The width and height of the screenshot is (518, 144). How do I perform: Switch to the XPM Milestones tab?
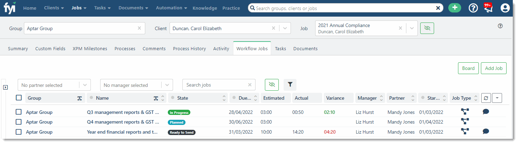(x=90, y=48)
